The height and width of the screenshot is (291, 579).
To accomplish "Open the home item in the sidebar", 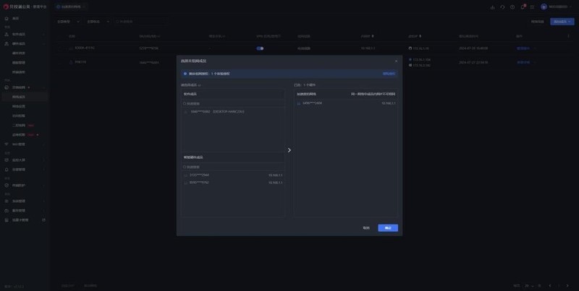I will click(25, 19).
